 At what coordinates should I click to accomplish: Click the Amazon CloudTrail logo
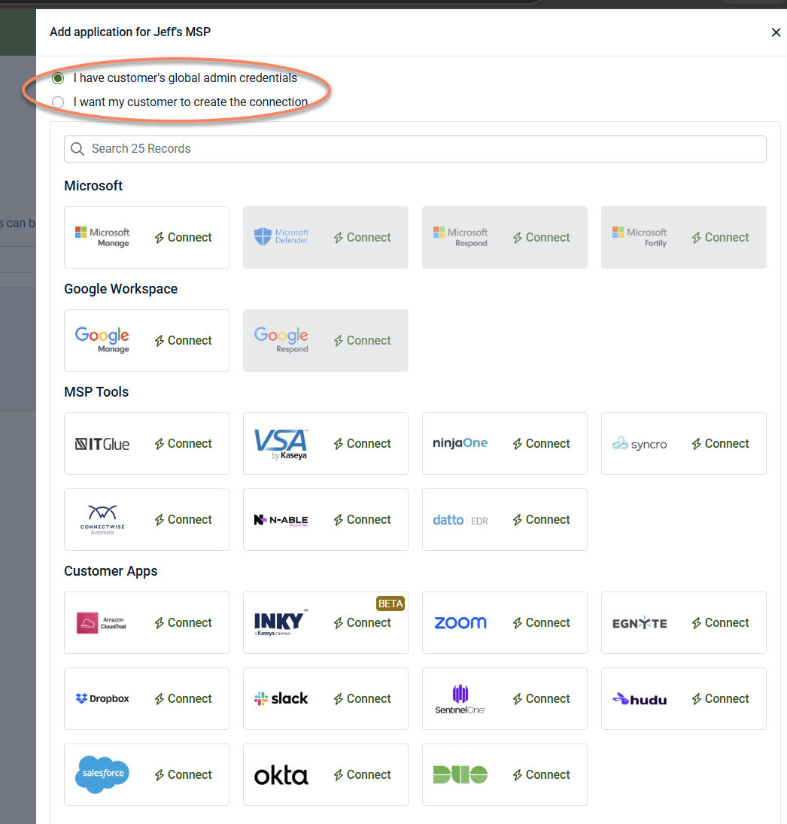click(x=102, y=623)
